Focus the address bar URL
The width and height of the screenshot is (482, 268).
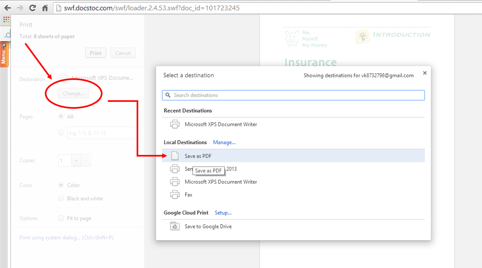152,8
